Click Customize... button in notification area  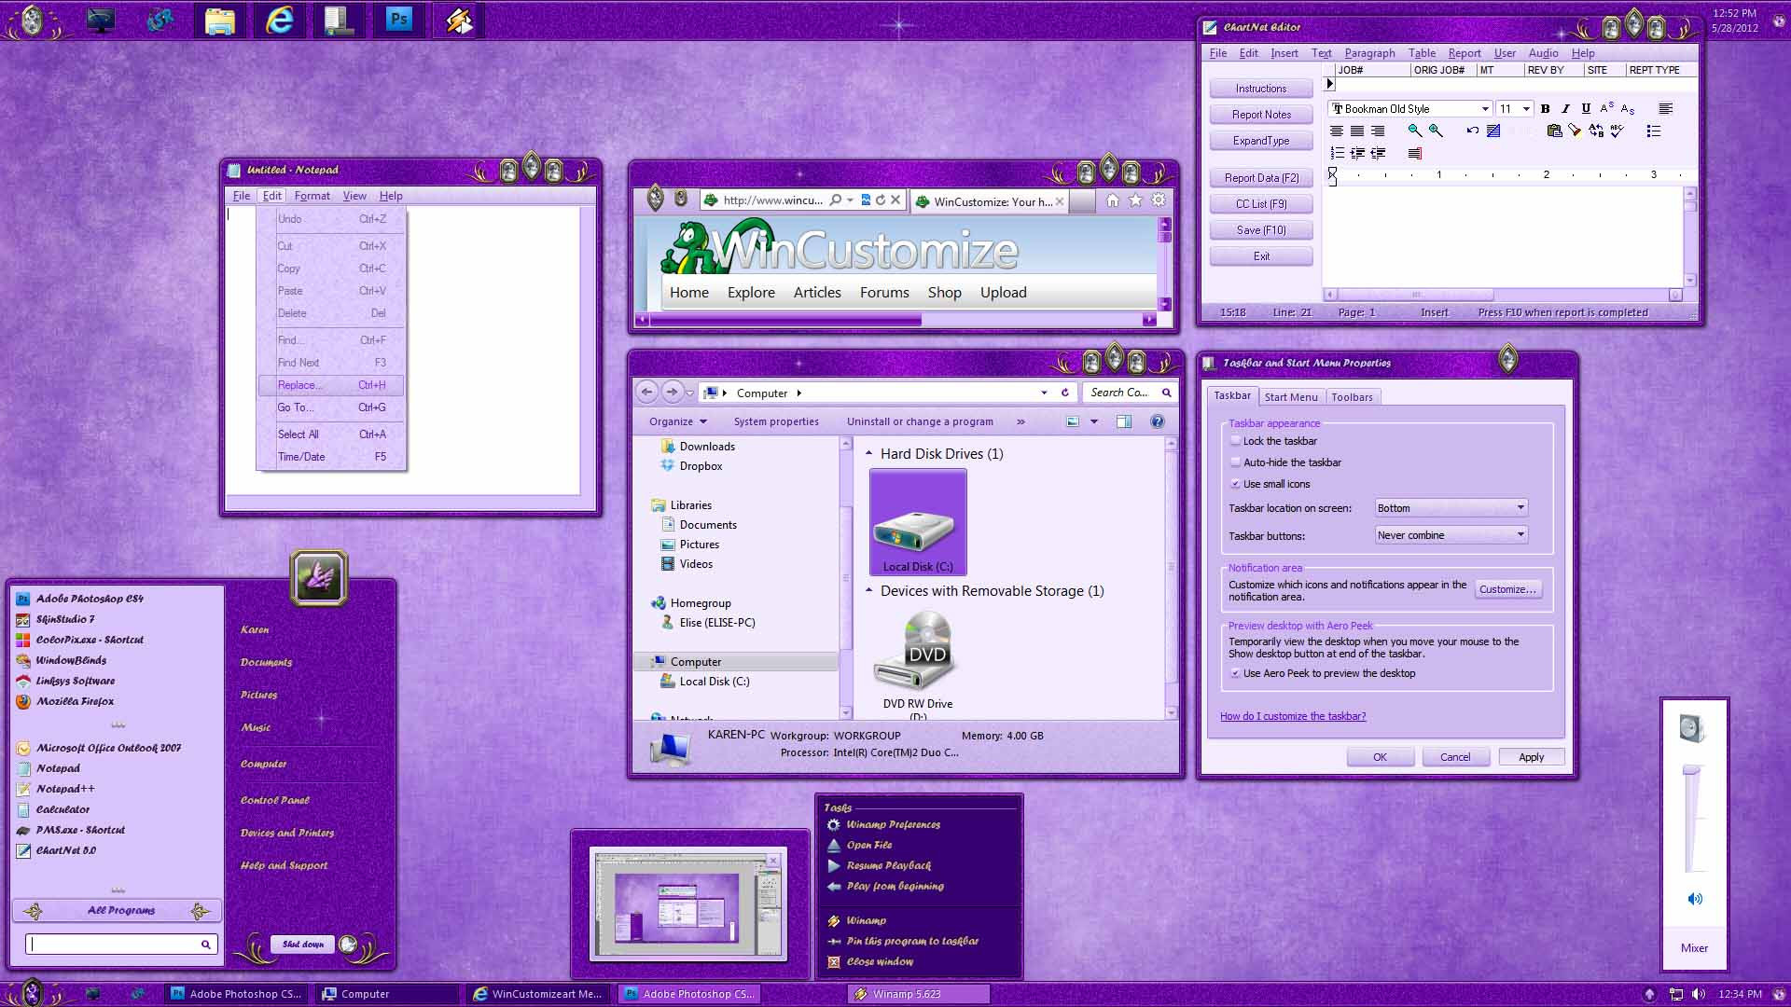pyautogui.click(x=1507, y=589)
